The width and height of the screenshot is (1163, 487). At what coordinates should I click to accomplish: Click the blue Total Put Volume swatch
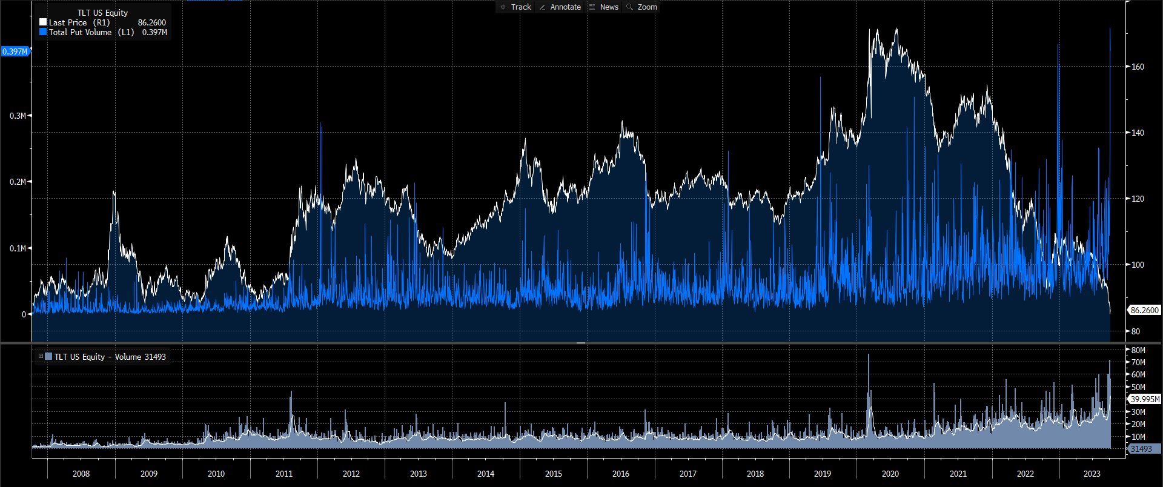pyautogui.click(x=43, y=32)
